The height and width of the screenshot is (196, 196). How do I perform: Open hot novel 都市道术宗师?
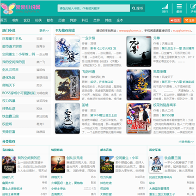point(12,46)
